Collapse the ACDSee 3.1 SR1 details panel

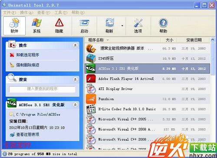pos(75,105)
